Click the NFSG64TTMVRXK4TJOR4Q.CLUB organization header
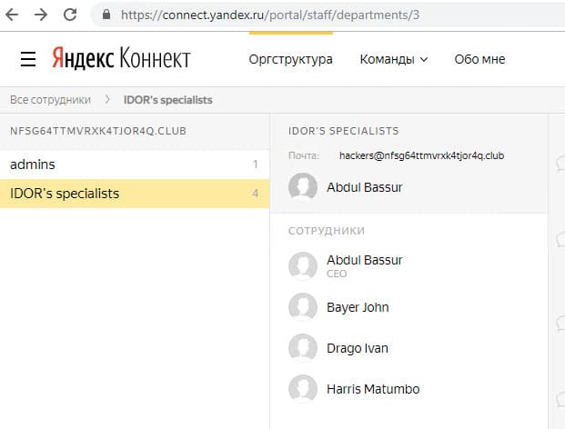This screenshot has width=565, height=429. (98, 131)
